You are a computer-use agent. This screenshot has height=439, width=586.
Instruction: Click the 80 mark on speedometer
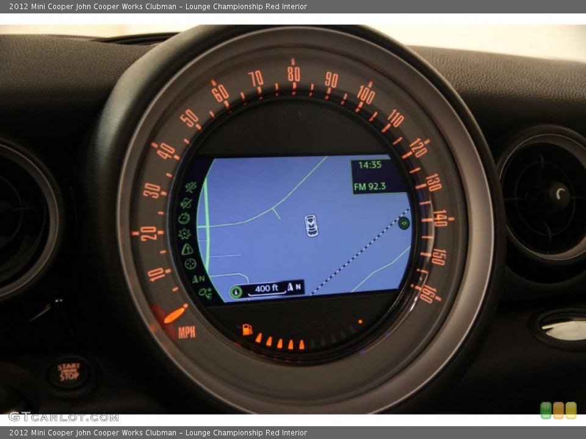294,74
